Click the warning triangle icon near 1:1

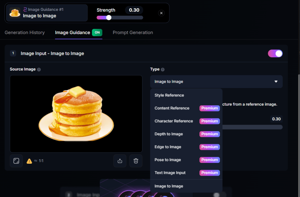[x=29, y=161]
